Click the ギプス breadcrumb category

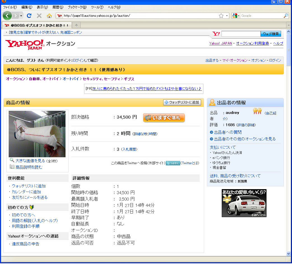click(129, 79)
